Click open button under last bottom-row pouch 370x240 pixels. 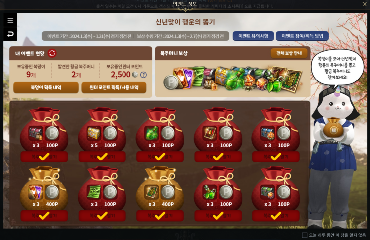pos(276,216)
